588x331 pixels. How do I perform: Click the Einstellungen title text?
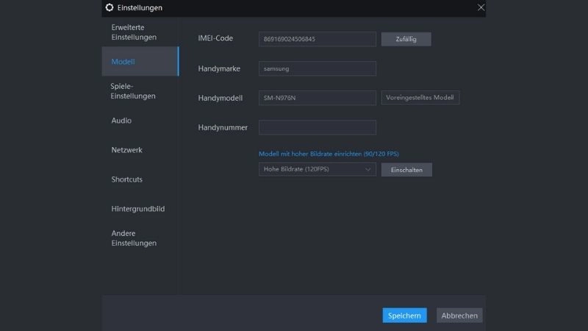tap(140, 7)
